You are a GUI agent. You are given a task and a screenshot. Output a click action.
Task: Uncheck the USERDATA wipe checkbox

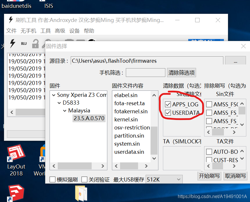168,113
